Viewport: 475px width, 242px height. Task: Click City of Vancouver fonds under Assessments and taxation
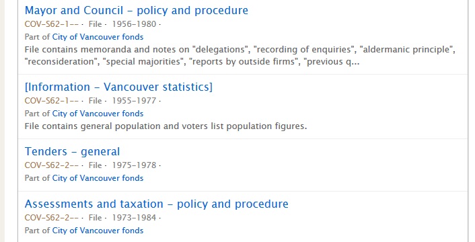tap(98, 231)
